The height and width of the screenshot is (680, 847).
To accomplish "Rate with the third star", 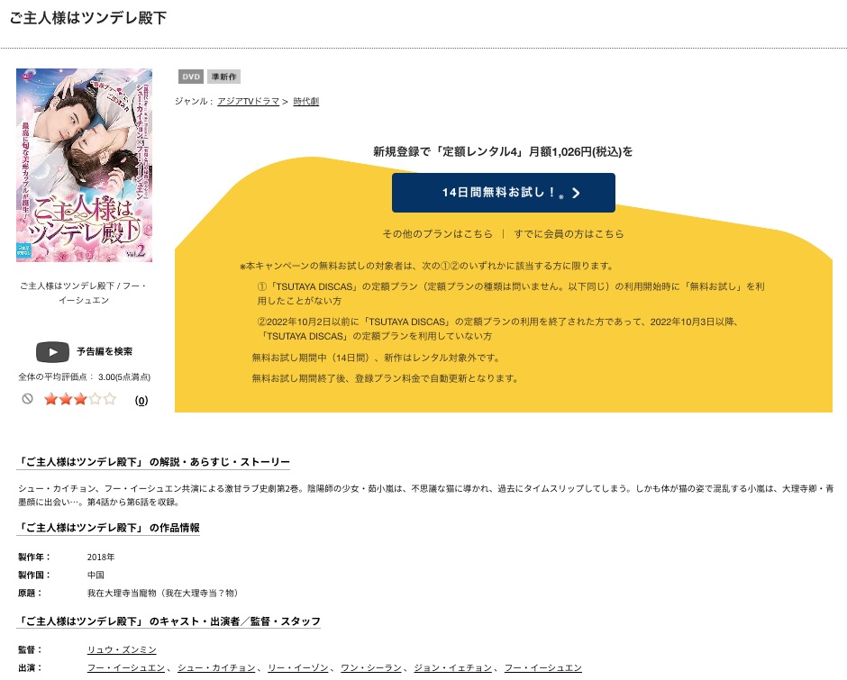I will 80,399.
